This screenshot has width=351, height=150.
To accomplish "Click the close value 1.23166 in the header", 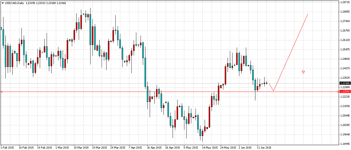I will tap(61, 3).
